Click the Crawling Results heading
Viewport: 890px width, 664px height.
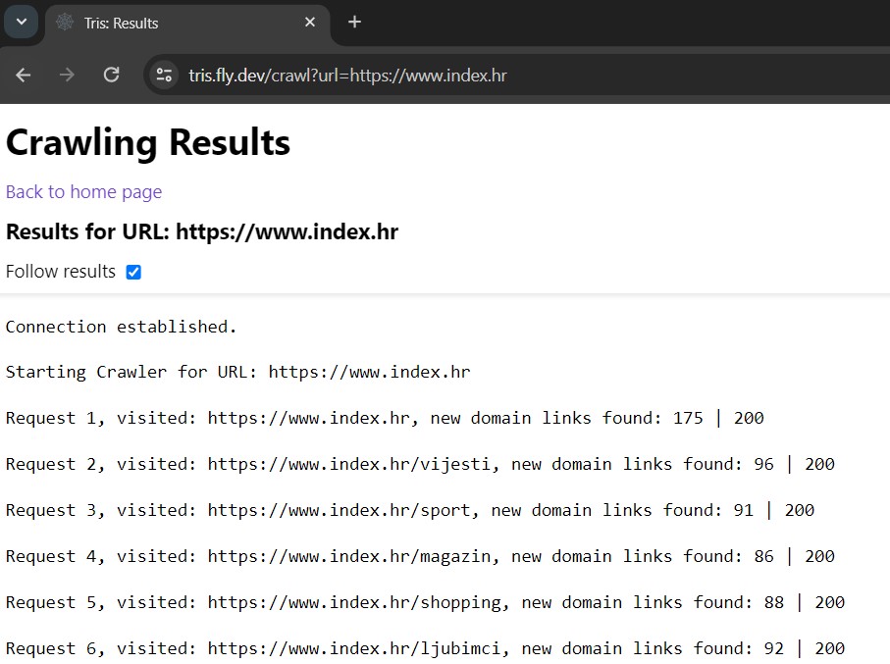pos(148,142)
